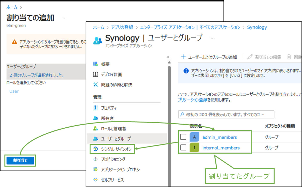Screen dimensions: 302x187
Task: Open the 概要 overview icon in sidebar
Action: (95, 64)
